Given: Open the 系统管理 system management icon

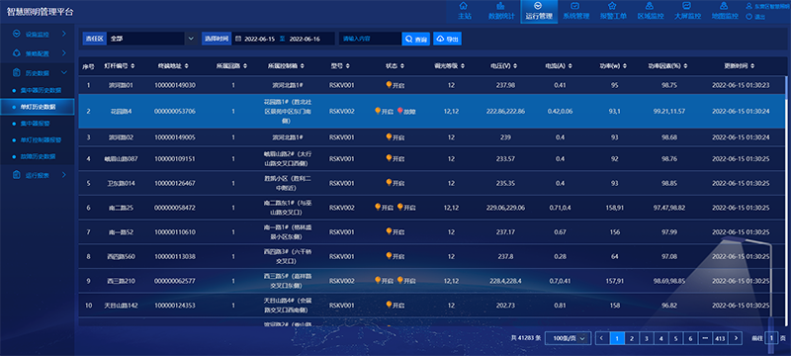Looking at the screenshot, I should click(x=575, y=6).
